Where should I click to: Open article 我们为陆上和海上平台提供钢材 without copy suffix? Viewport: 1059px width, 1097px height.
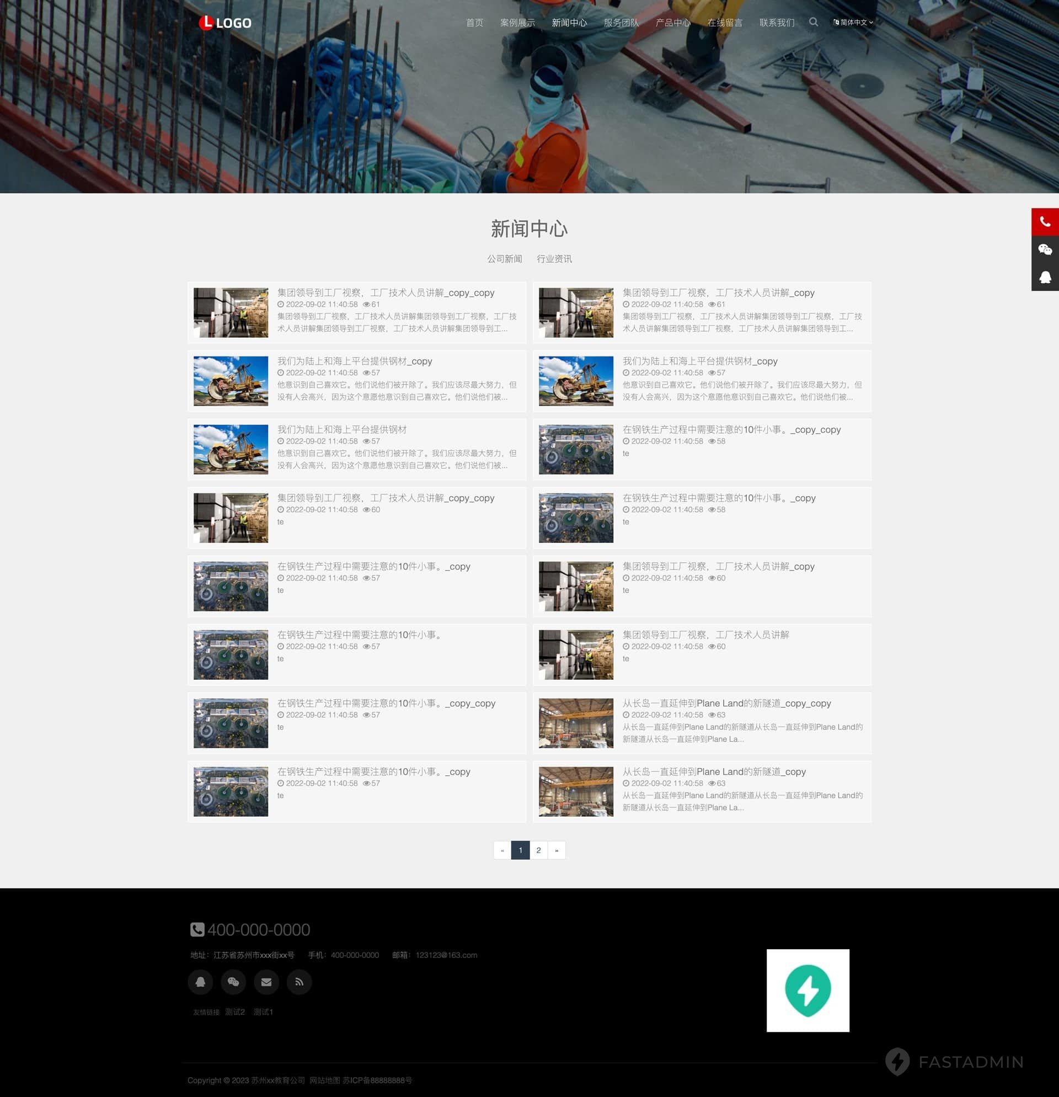coord(342,429)
